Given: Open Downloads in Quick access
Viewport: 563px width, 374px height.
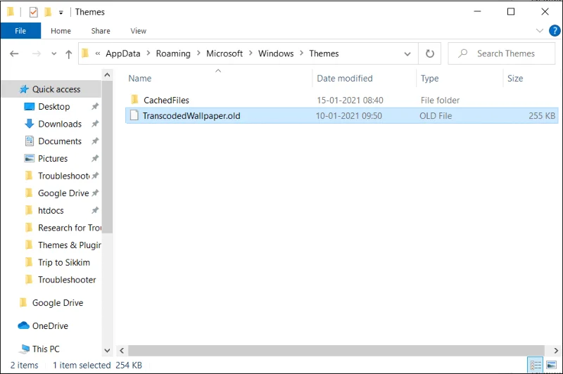Looking at the screenshot, I should (60, 124).
